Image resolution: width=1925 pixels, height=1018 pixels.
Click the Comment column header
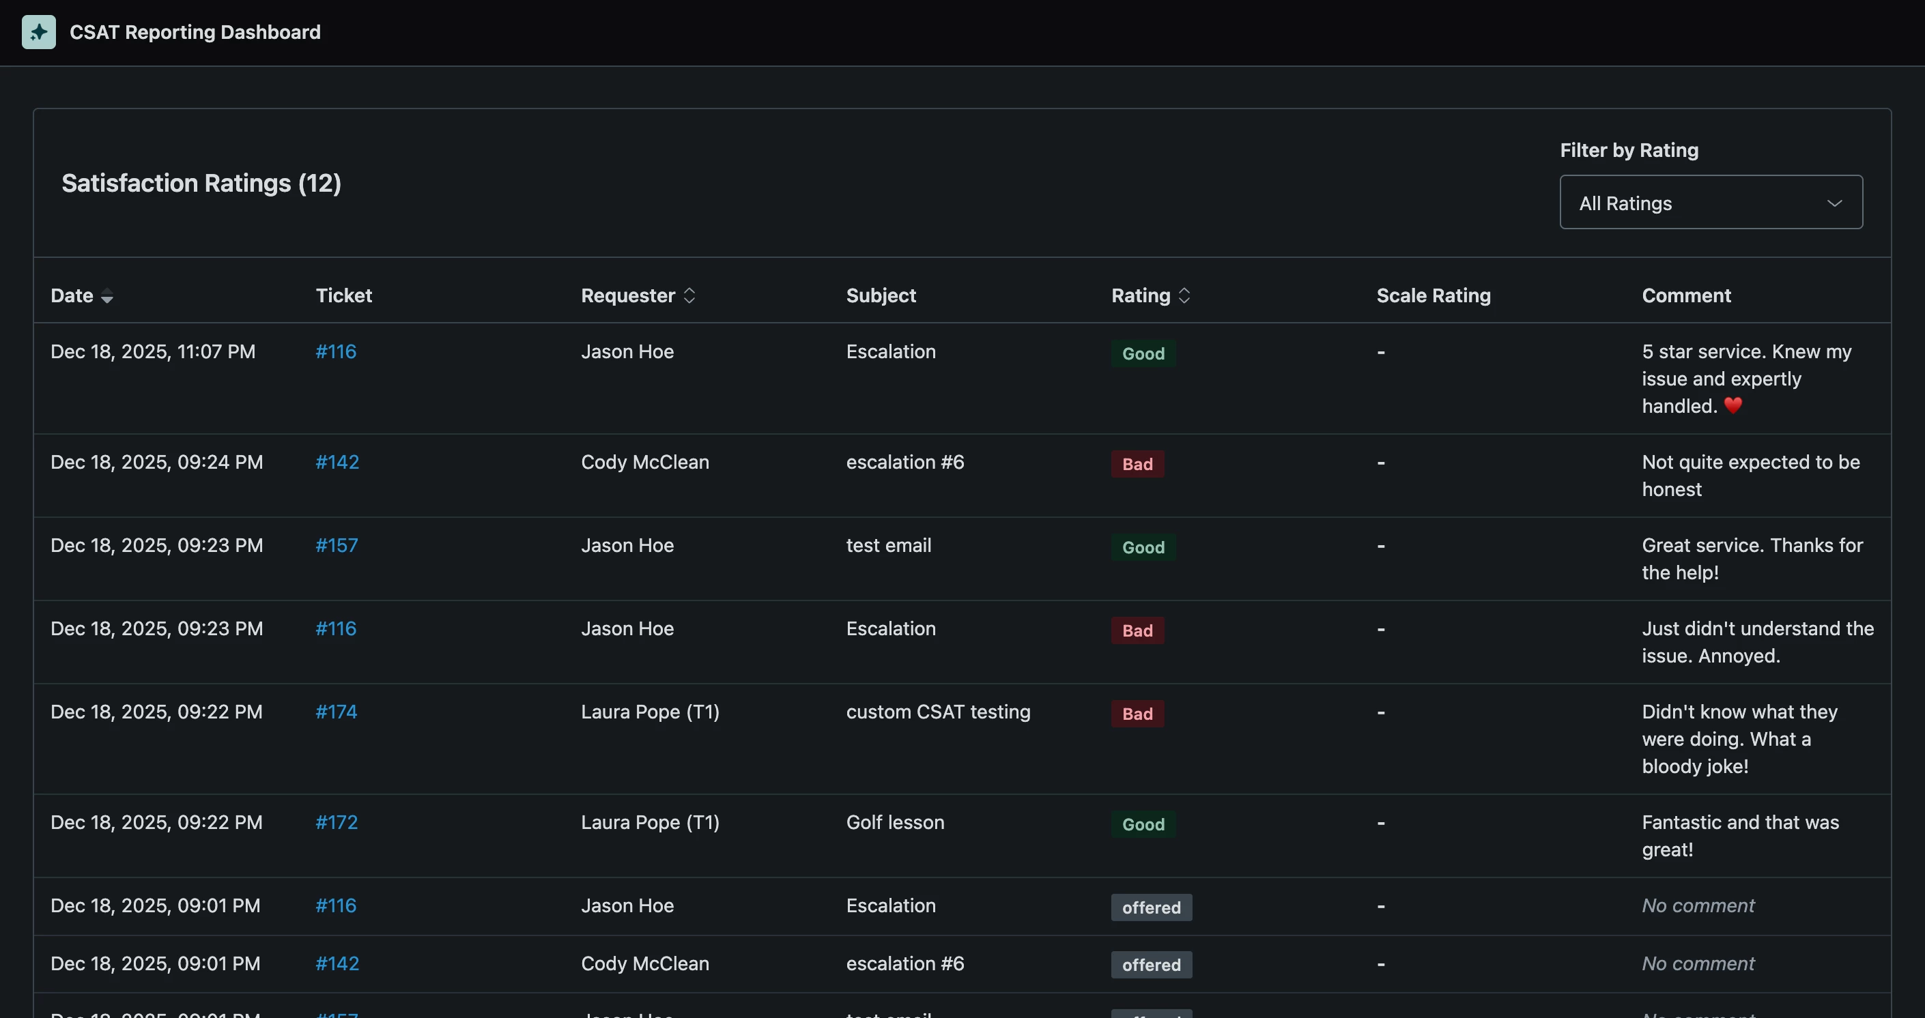click(1685, 295)
